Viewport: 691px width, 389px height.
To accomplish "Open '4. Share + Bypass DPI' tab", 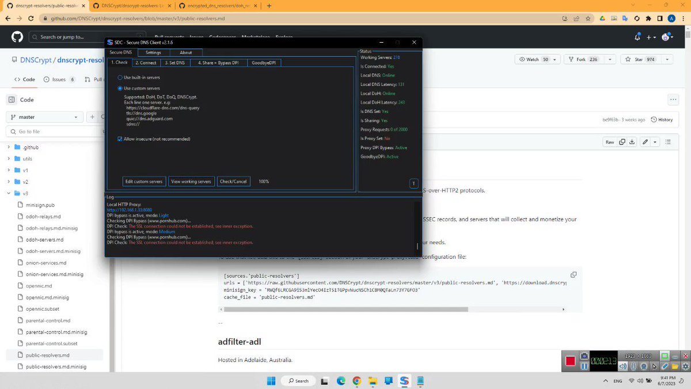I will [218, 62].
